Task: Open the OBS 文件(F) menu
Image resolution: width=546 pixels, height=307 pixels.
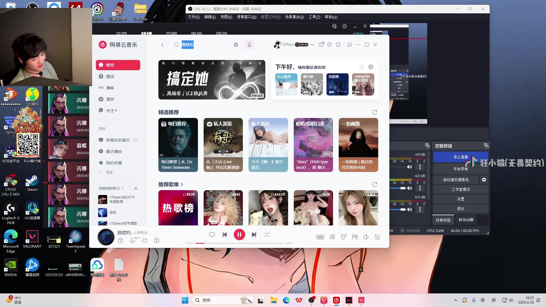Action: (194, 17)
